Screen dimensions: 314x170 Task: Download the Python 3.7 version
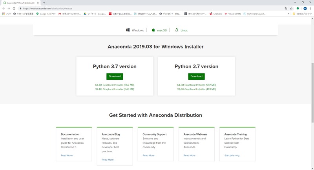[x=115, y=76]
